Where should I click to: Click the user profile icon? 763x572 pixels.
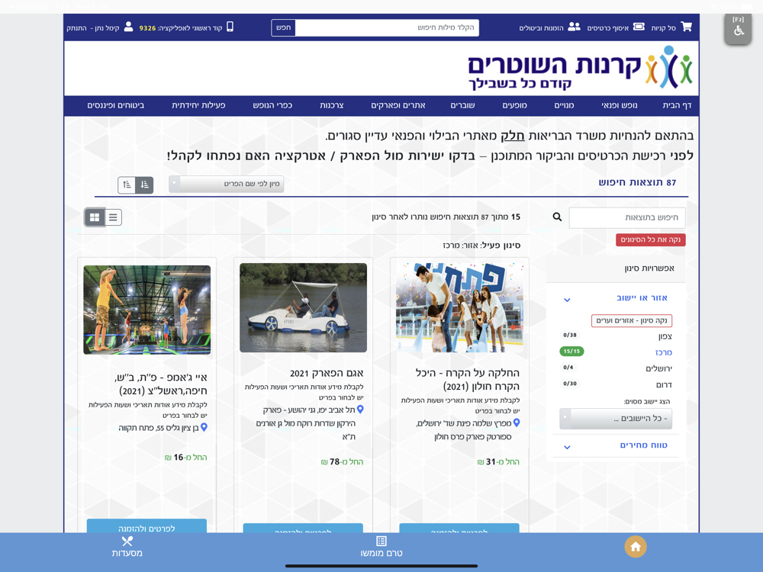pyautogui.click(x=128, y=27)
